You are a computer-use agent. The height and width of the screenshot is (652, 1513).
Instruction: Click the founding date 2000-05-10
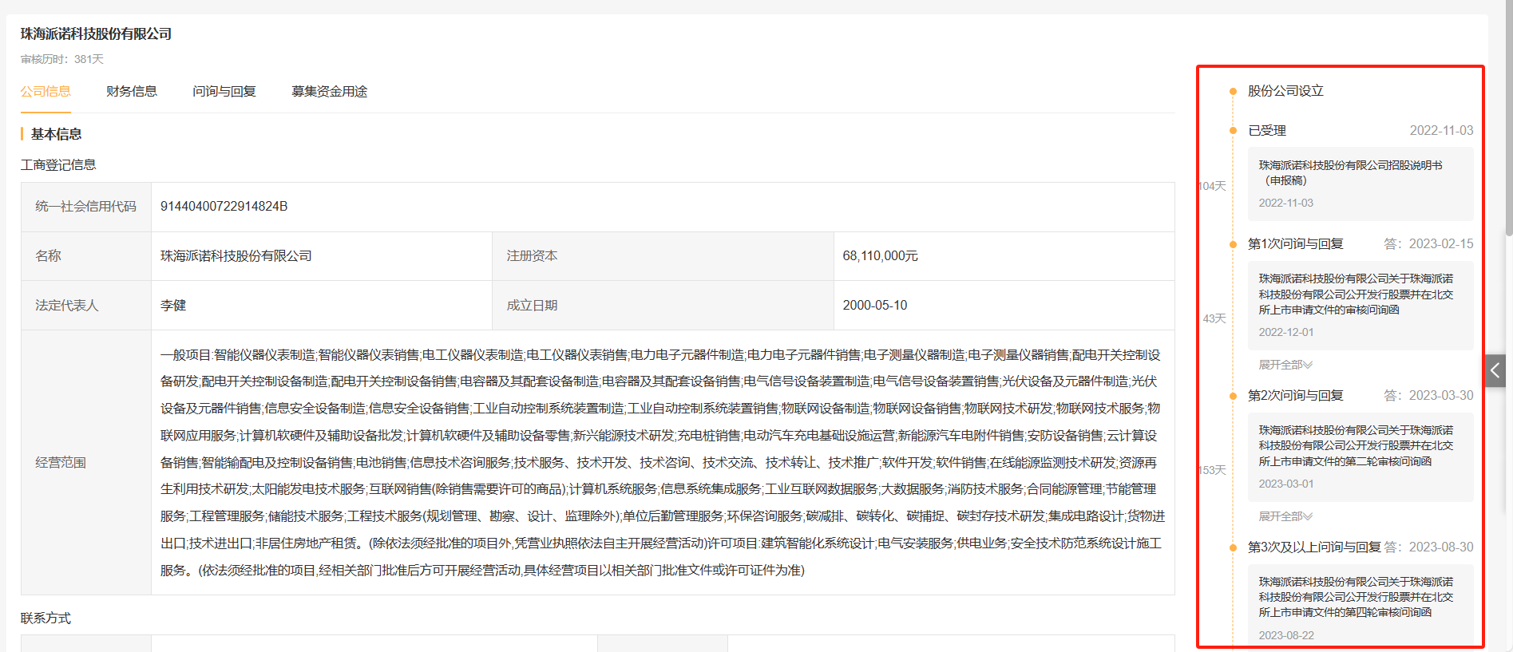(x=875, y=306)
